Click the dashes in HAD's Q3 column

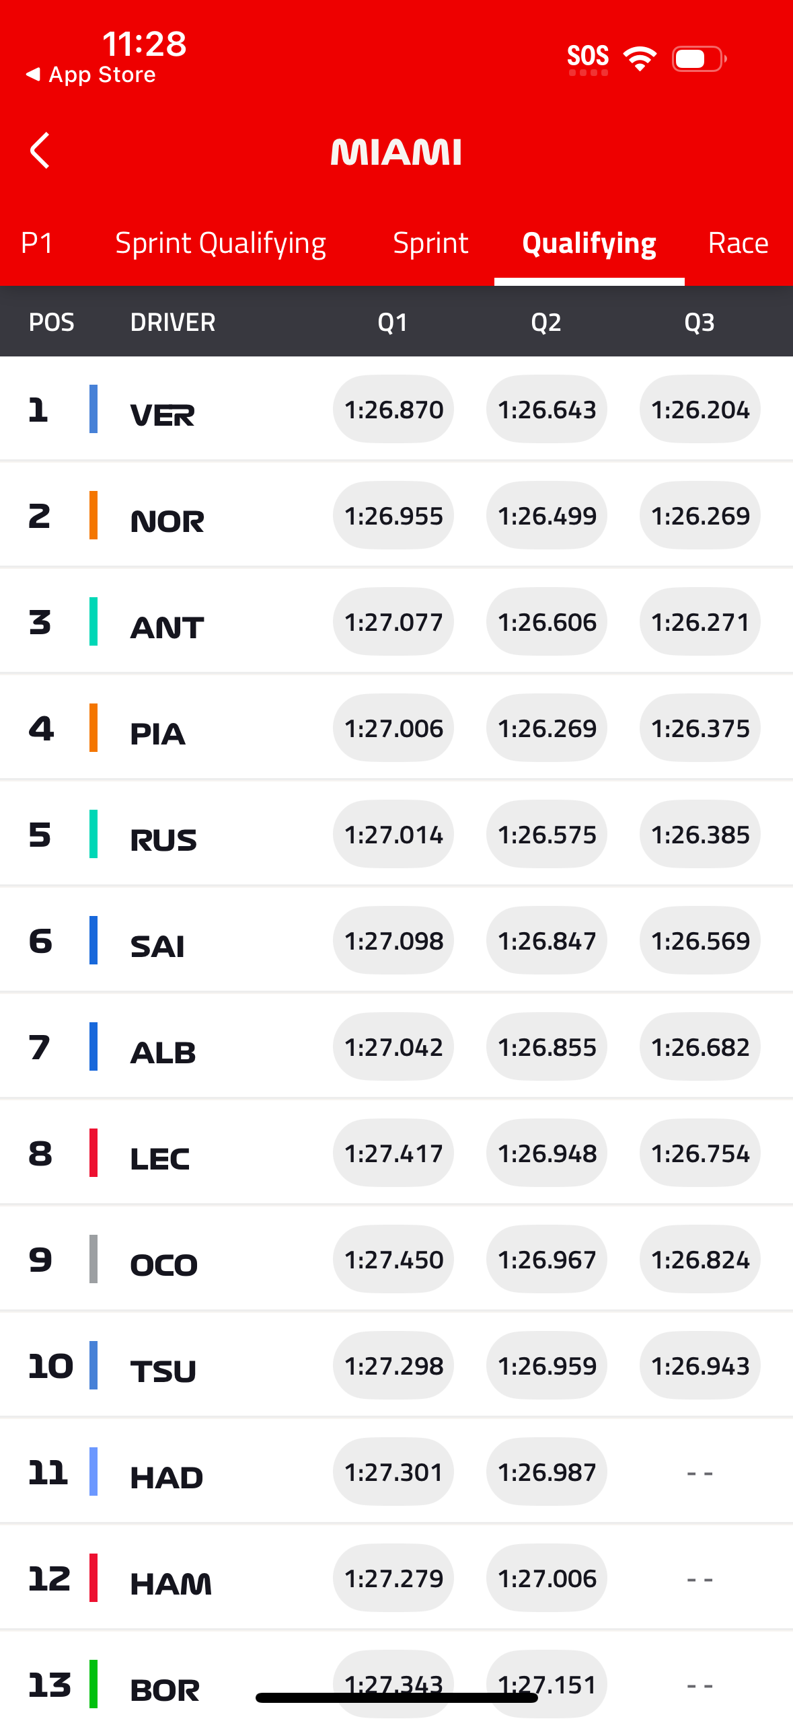coord(700,1472)
